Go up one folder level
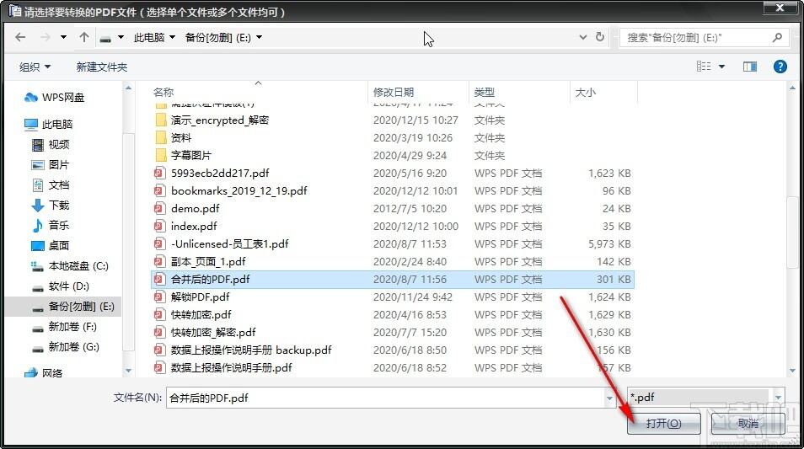The image size is (804, 449). (x=84, y=37)
